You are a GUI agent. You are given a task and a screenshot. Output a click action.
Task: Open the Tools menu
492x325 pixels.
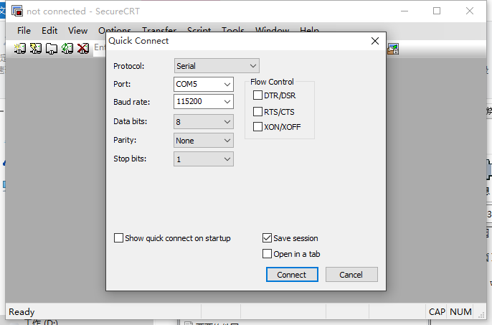[233, 29]
